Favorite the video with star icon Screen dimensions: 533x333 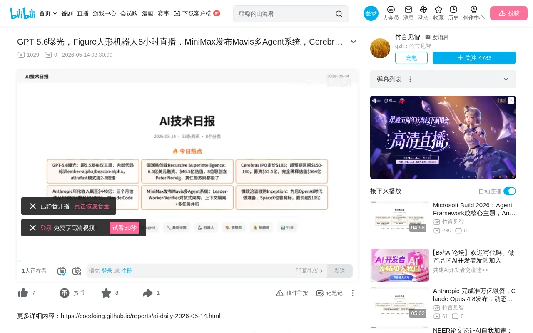coord(106,293)
